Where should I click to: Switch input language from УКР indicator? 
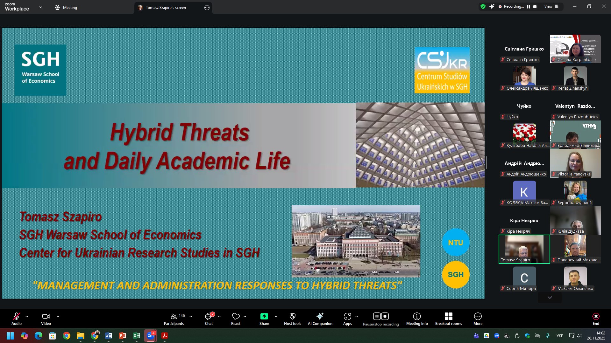click(560, 336)
